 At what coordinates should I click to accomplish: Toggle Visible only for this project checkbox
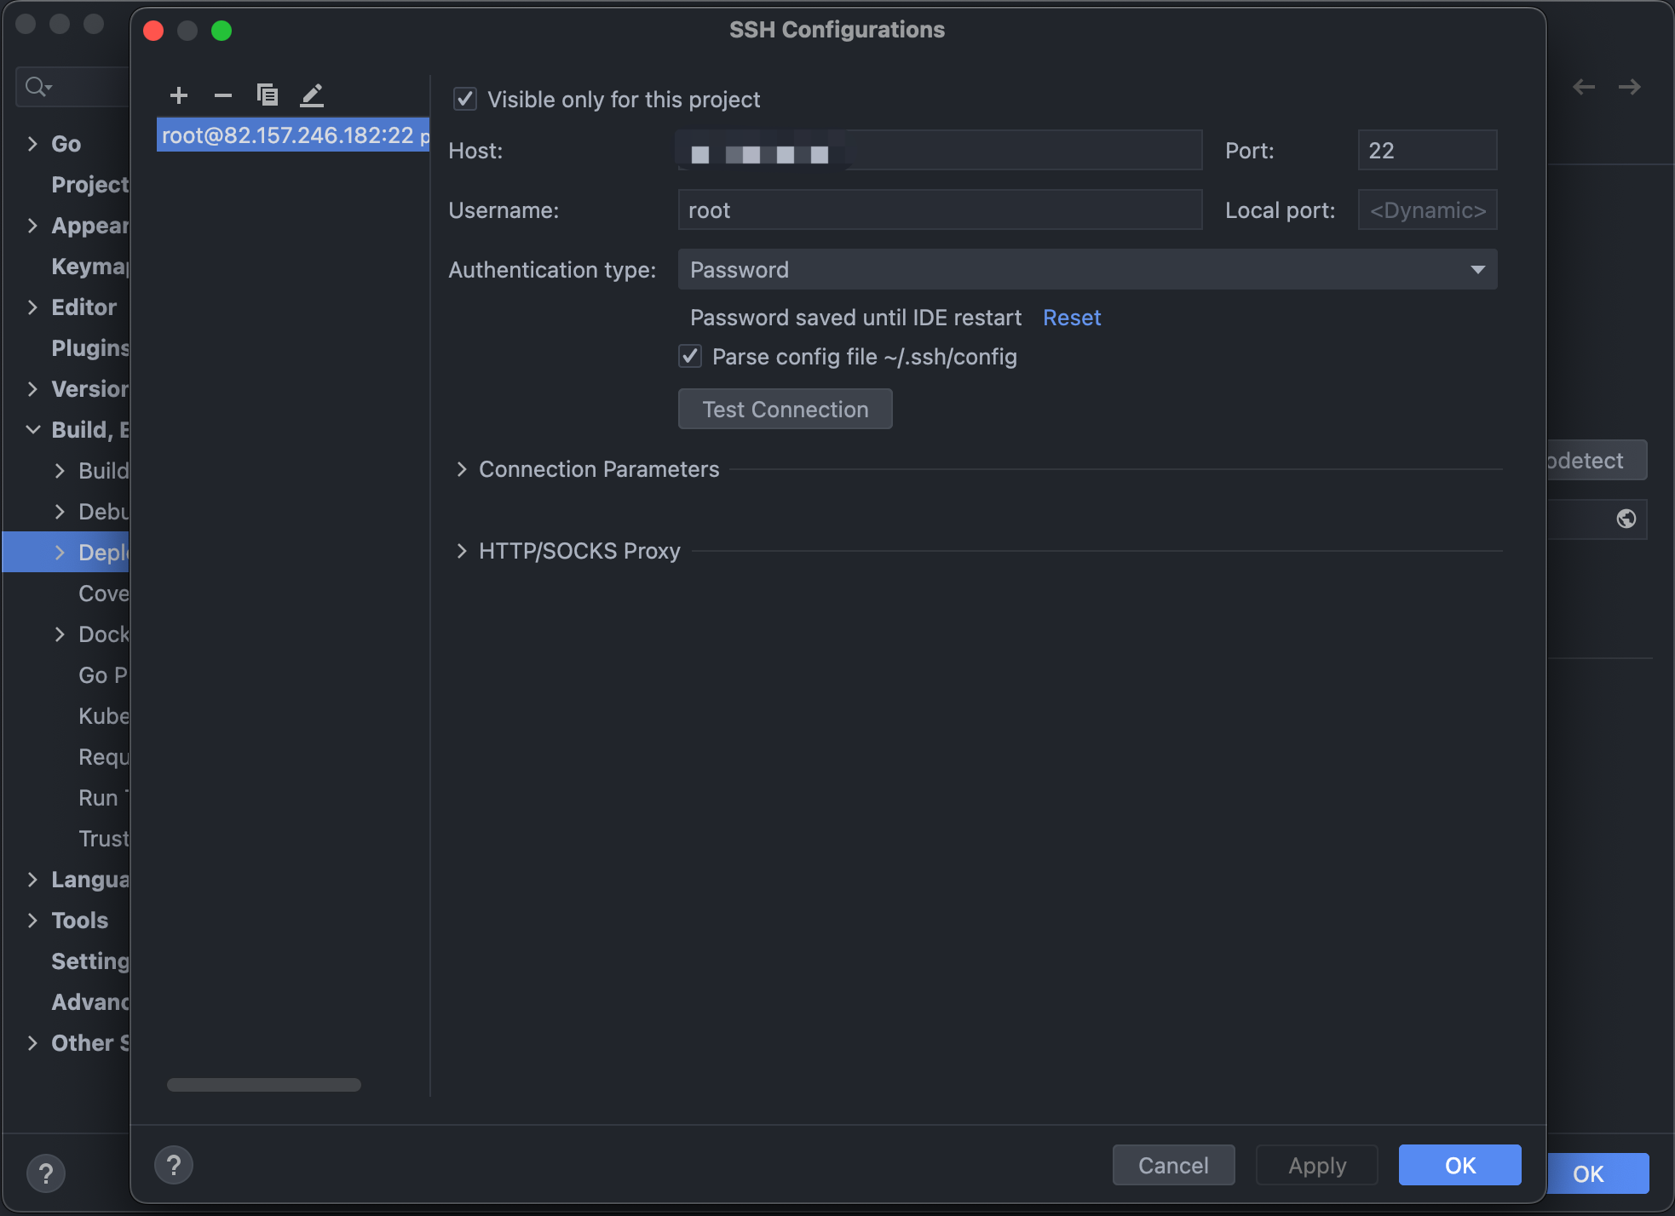click(x=465, y=100)
